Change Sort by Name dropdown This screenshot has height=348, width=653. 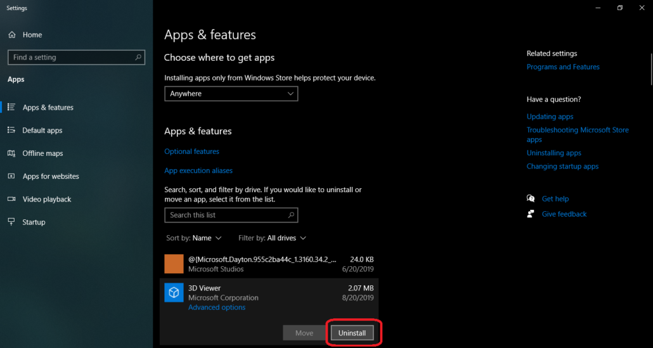coord(193,238)
